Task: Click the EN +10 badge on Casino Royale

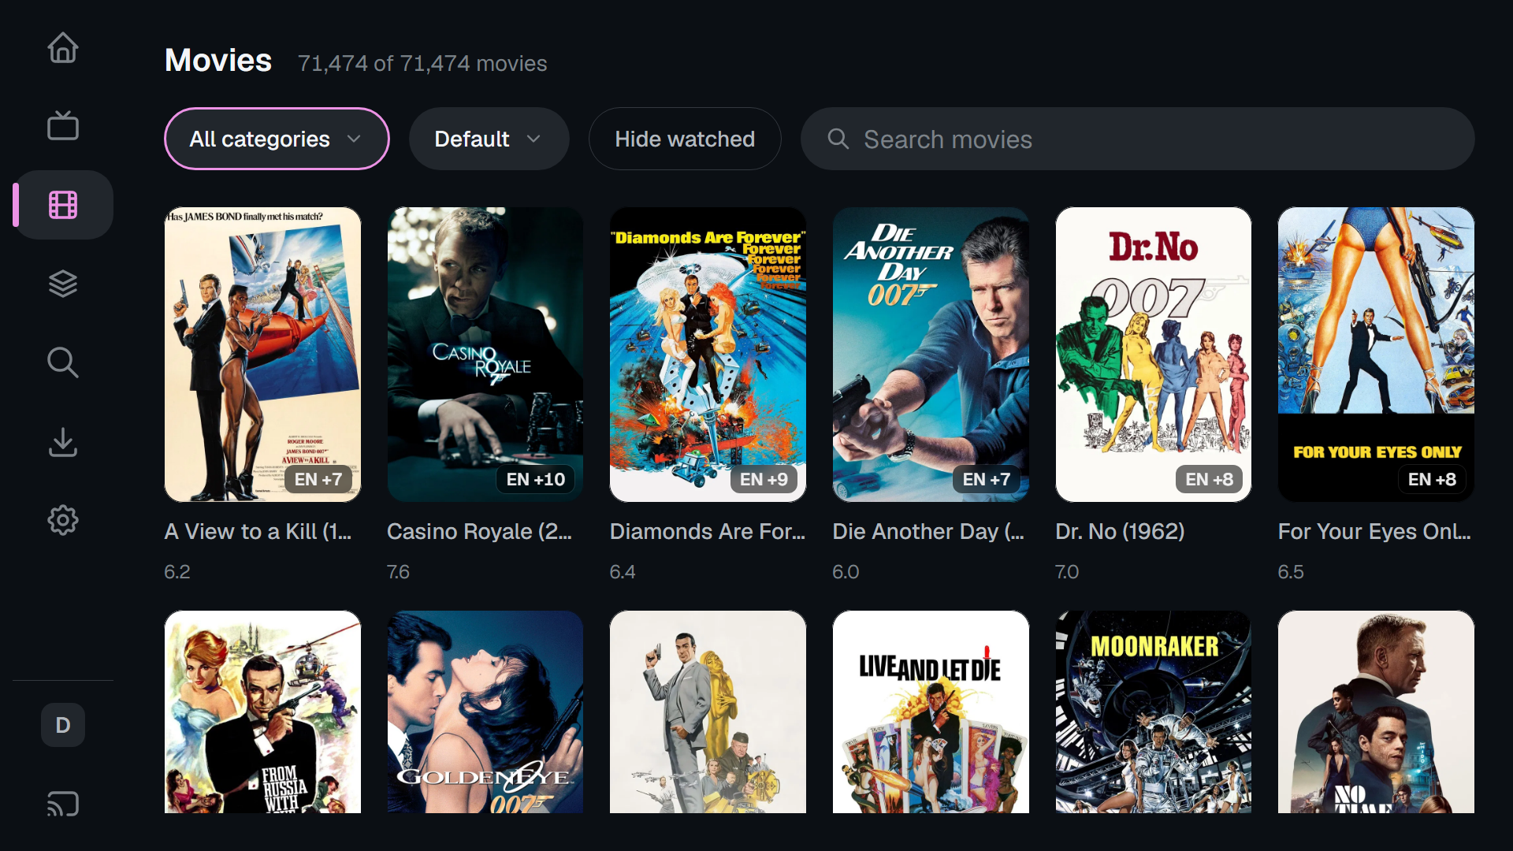Action: point(536,479)
